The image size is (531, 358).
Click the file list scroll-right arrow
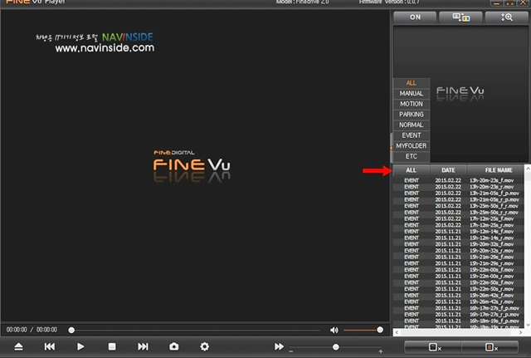click(x=521, y=332)
